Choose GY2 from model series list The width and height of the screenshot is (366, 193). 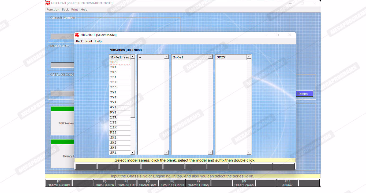point(120,107)
